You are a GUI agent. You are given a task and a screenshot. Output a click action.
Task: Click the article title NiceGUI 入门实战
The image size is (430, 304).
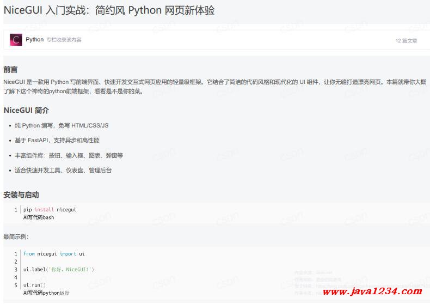pos(109,11)
